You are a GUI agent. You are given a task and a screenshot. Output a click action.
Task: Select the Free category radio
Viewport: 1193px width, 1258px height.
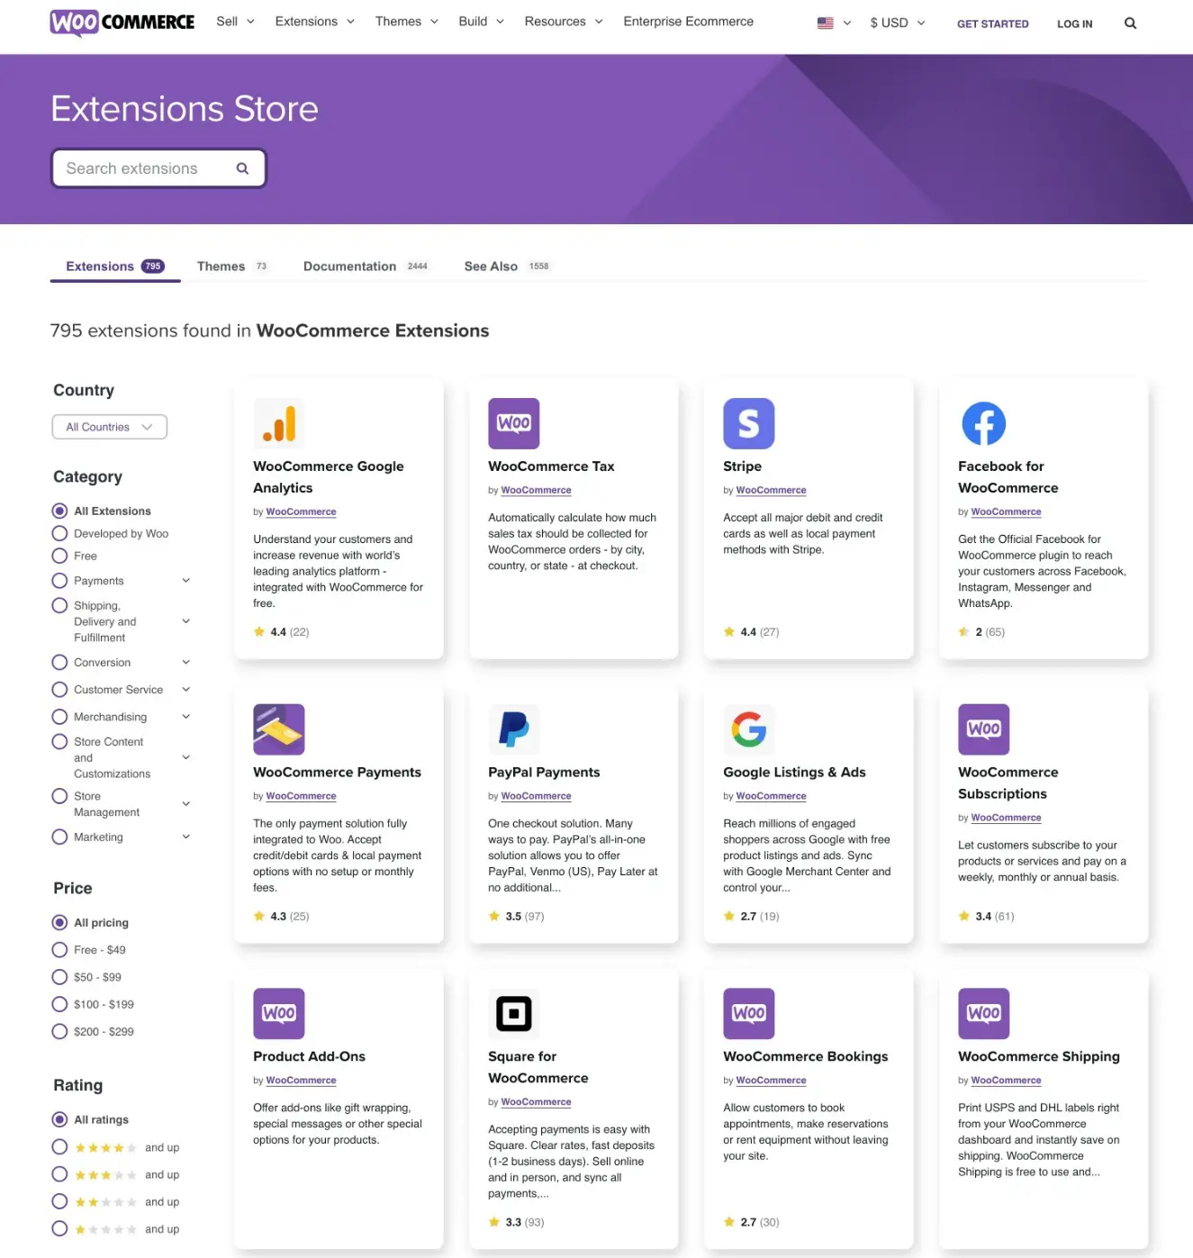tap(60, 556)
